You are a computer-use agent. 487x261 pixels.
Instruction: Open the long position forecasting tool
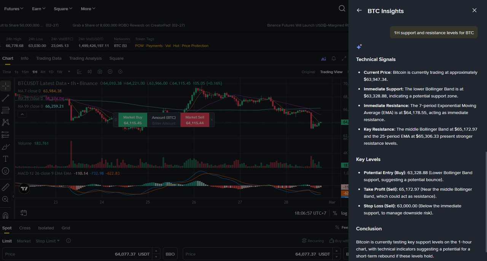coord(5,134)
